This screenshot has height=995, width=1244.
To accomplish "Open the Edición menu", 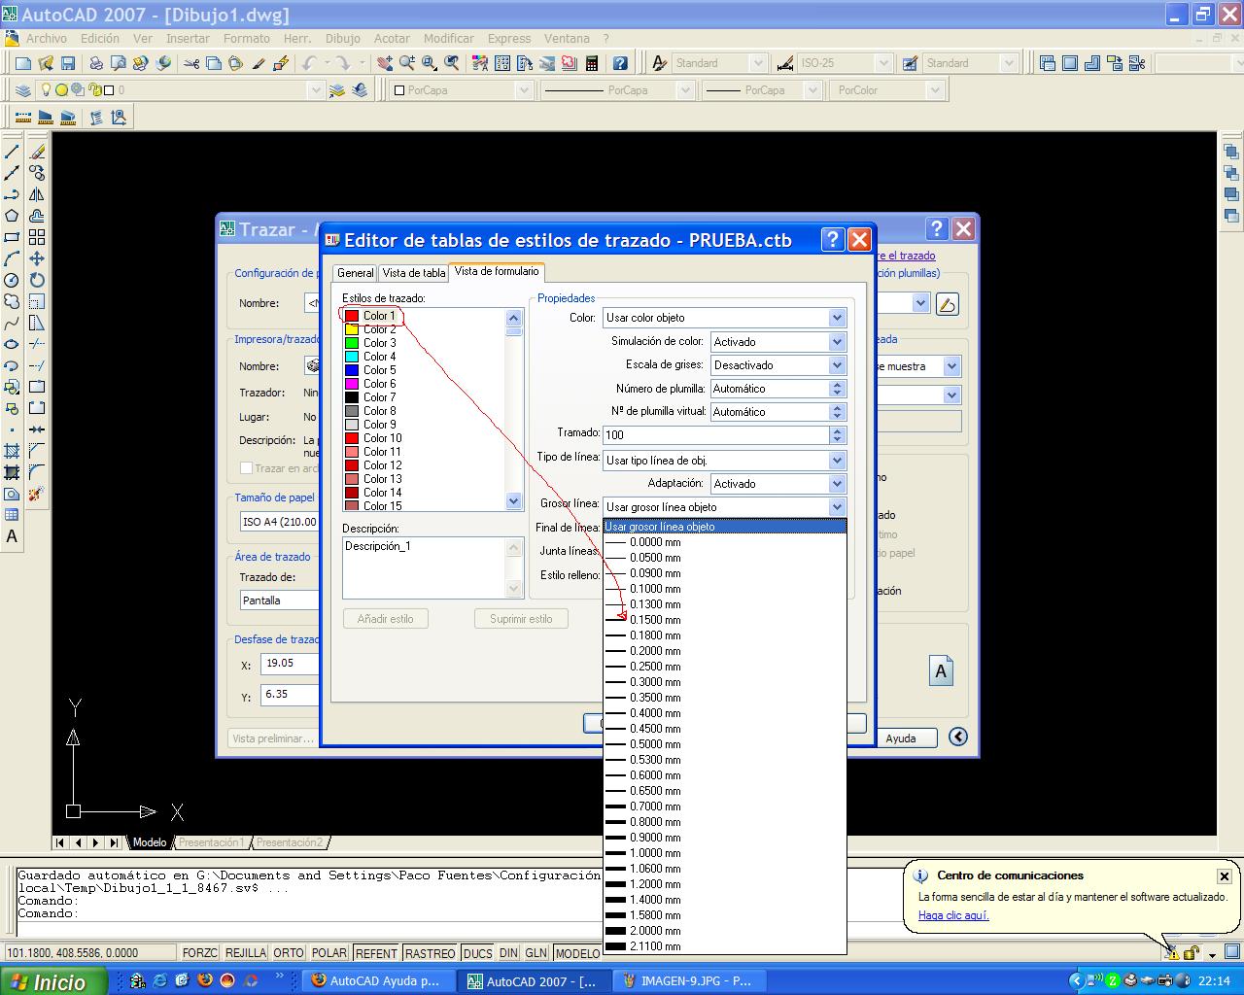I will 100,39.
